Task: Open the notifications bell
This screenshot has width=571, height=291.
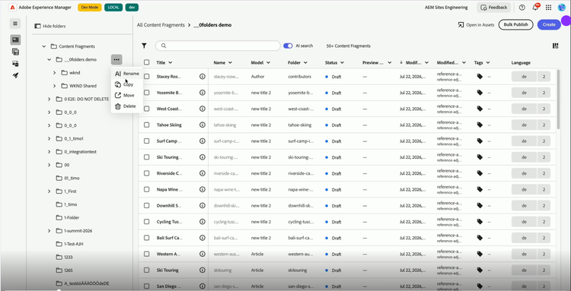Action: (535, 8)
